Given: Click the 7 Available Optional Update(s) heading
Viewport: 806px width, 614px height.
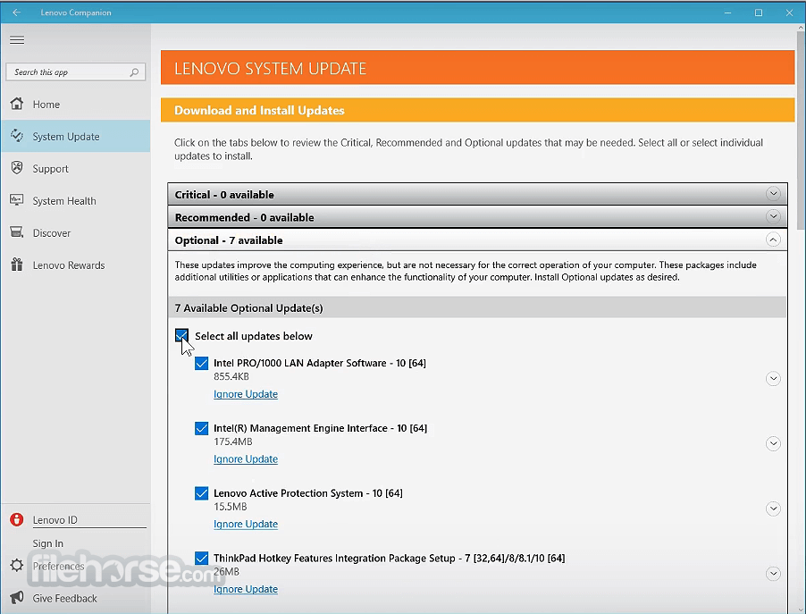Looking at the screenshot, I should [248, 308].
